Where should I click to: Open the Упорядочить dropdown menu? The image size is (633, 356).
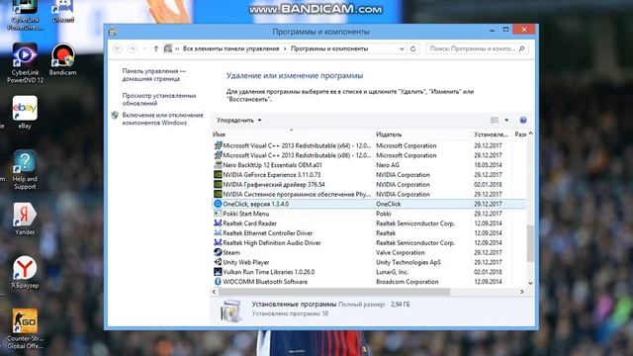[239, 120]
